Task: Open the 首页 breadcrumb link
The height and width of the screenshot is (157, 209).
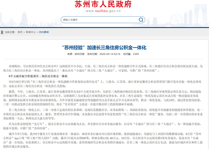Action: click(x=20, y=32)
